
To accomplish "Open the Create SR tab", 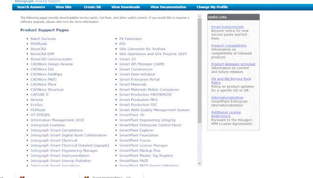I will pos(92,7).
